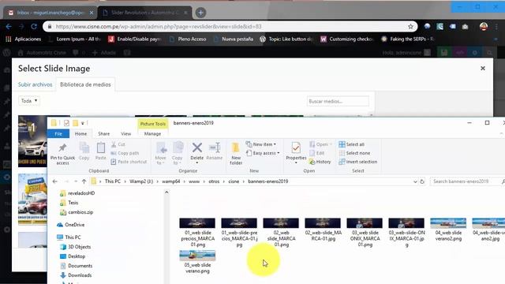Open the Manage Picture Tools tab
The width and height of the screenshot is (505, 284).
coord(152,133)
